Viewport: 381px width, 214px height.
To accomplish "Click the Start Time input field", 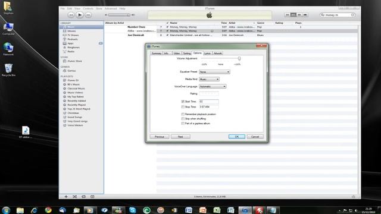I will point(209,102).
